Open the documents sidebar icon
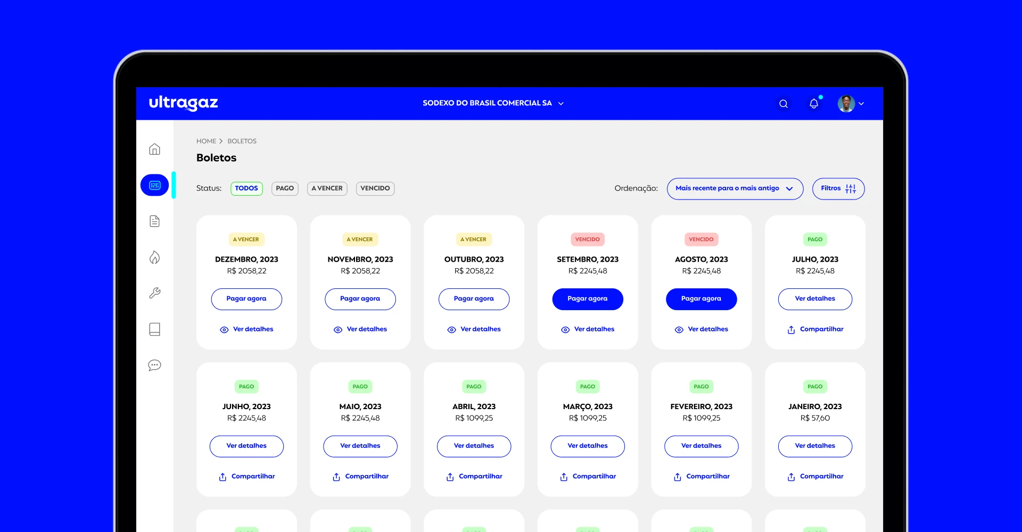Image resolution: width=1022 pixels, height=532 pixels. (154, 221)
